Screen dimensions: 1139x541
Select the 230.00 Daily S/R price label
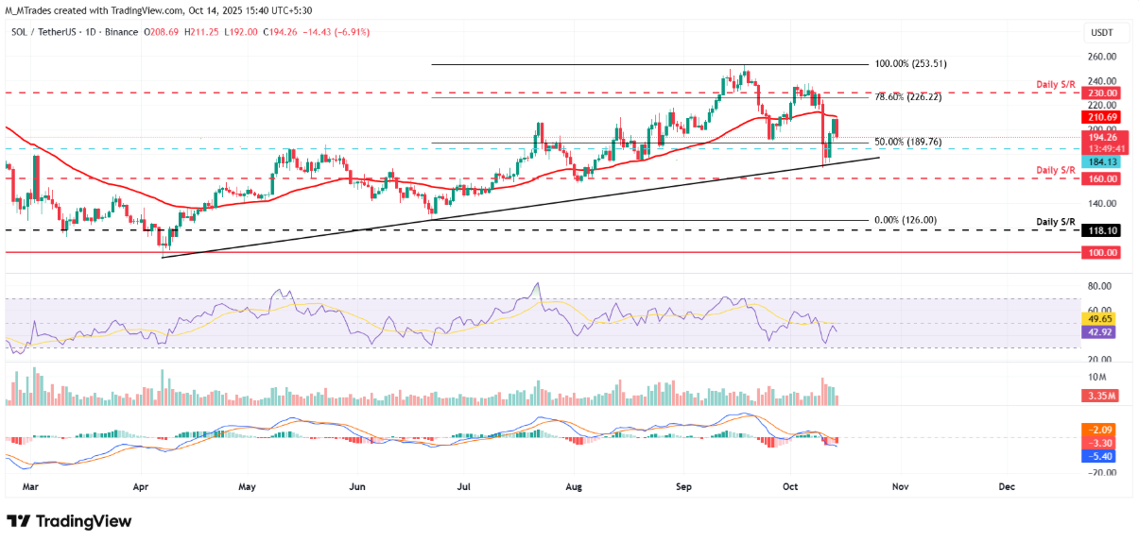pos(1101,93)
